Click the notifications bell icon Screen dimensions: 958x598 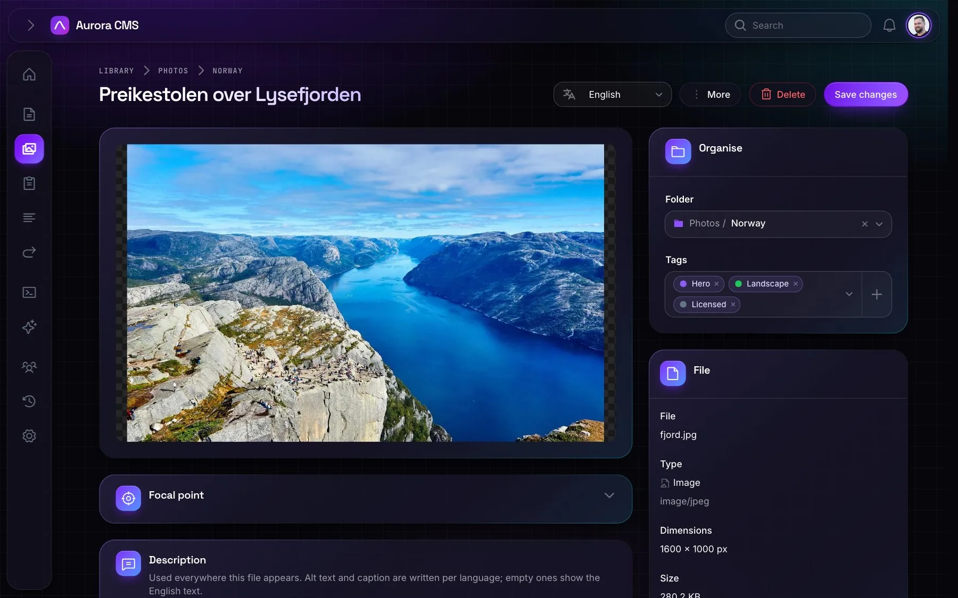889,26
